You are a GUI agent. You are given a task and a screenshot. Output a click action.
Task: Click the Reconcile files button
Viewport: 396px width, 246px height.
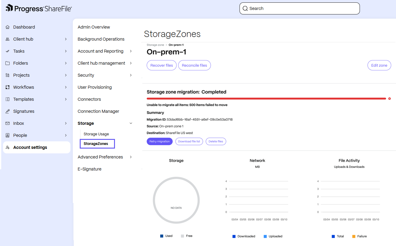coord(194,65)
